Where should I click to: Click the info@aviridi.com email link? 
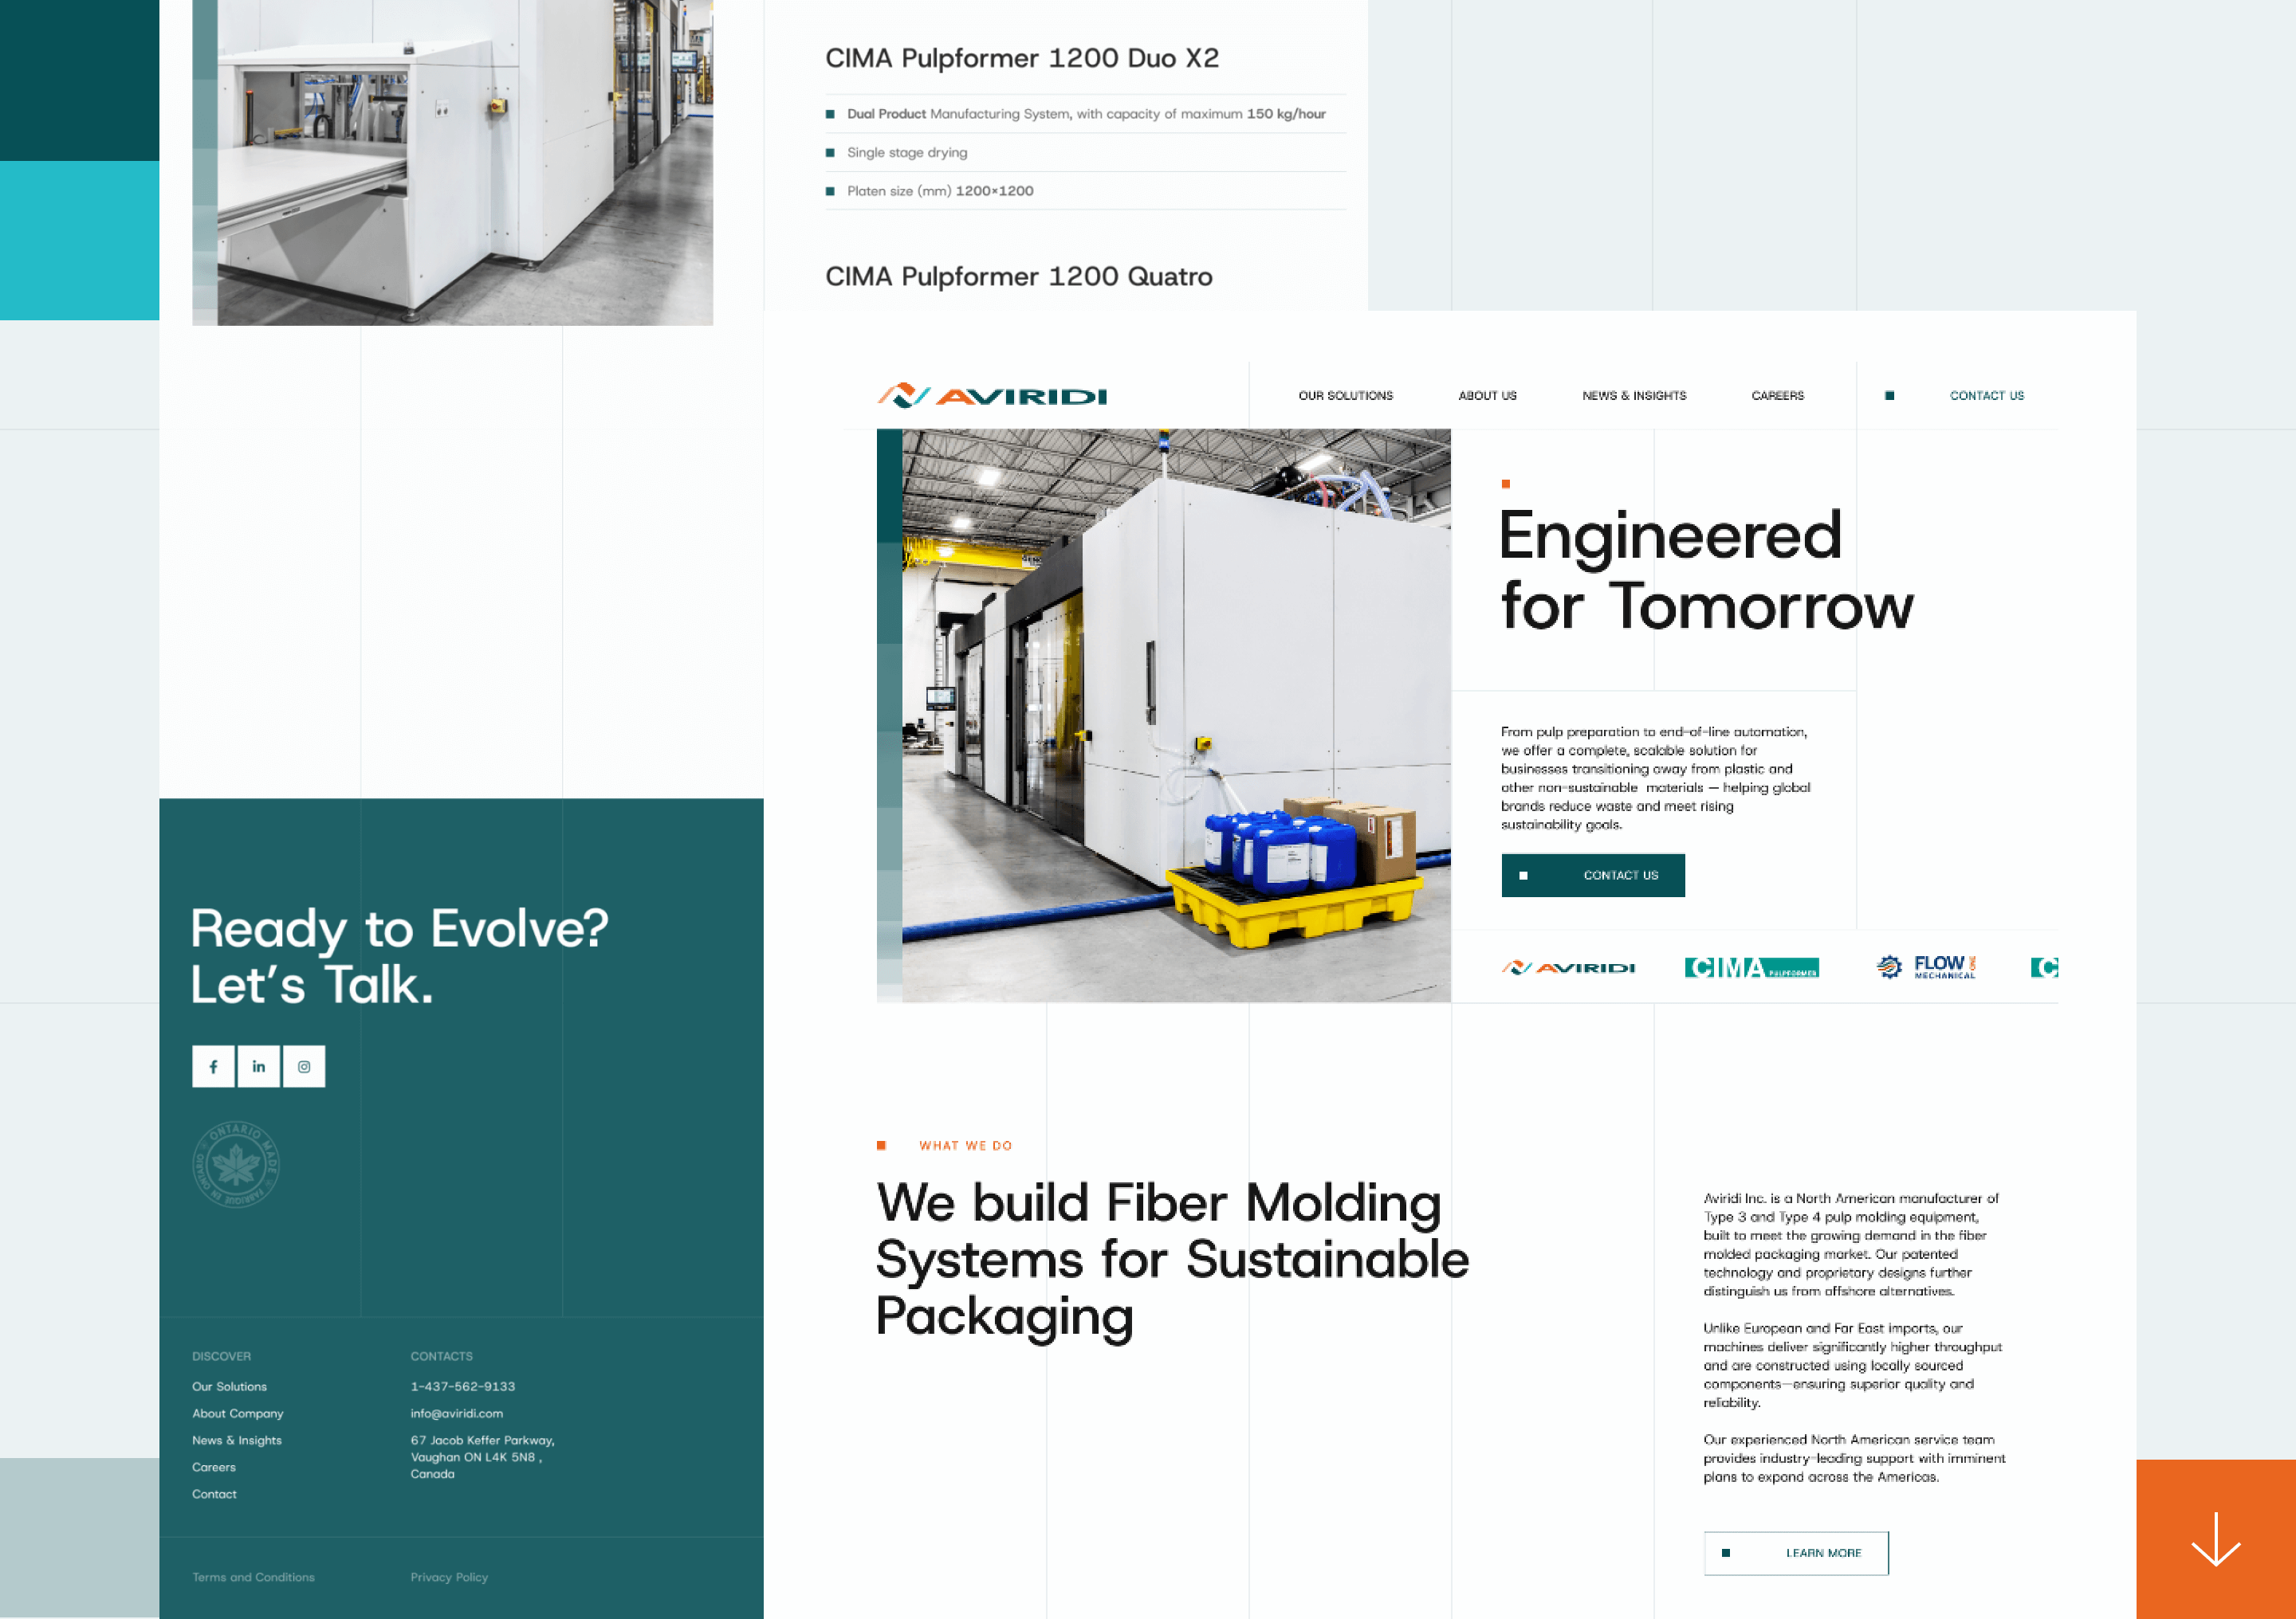pos(456,1413)
